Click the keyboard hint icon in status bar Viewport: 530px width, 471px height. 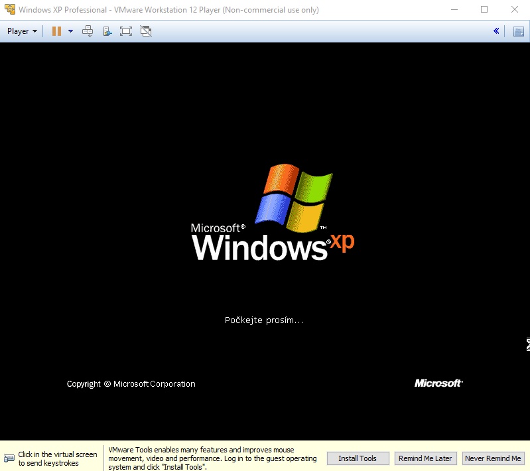point(9,458)
